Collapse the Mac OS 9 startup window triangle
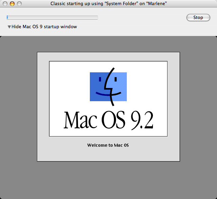This screenshot has width=217, height=199. [x=9, y=27]
